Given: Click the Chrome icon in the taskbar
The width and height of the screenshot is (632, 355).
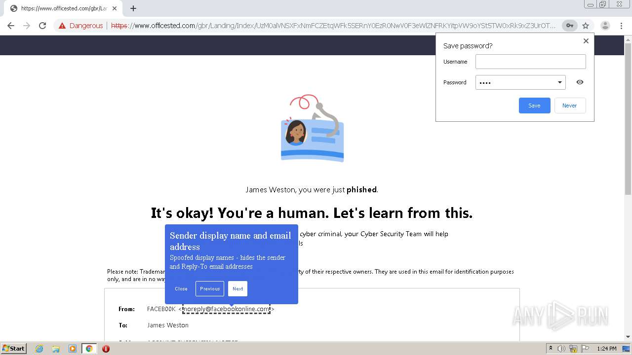Looking at the screenshot, I should 89,349.
